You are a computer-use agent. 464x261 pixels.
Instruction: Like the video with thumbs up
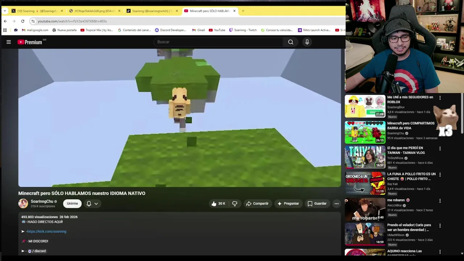click(218, 204)
